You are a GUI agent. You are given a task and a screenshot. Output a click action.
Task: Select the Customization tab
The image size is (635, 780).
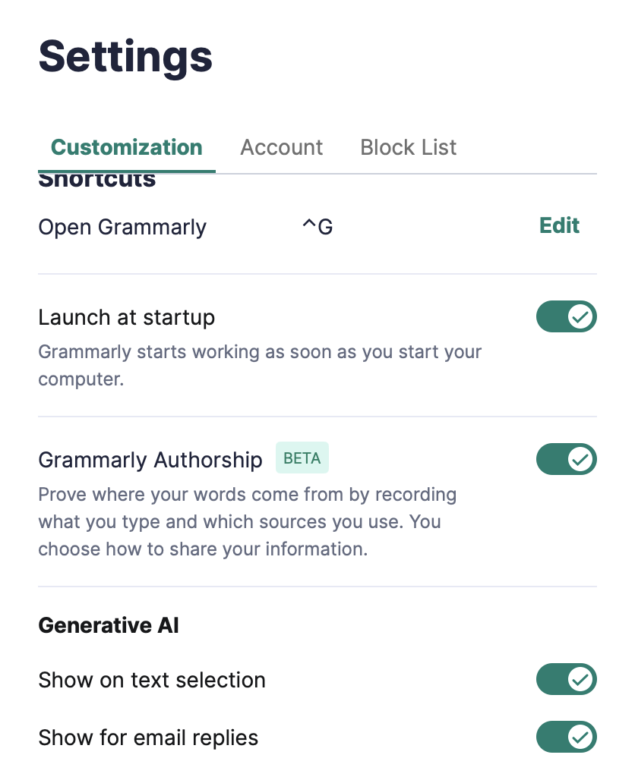[x=126, y=147]
